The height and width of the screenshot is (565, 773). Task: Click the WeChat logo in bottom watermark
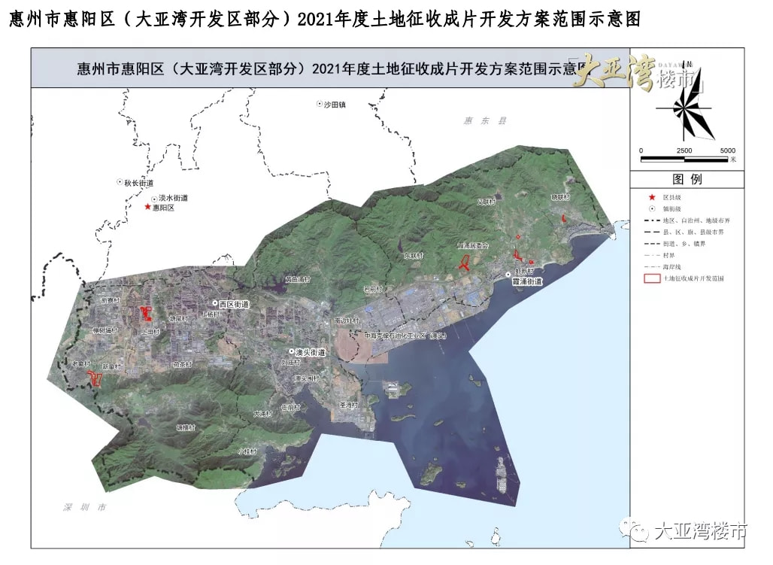(x=639, y=532)
